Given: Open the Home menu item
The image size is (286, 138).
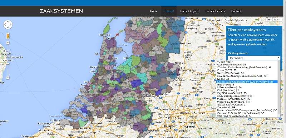Looking at the screenshot, I should pyautogui.click(x=154, y=11).
